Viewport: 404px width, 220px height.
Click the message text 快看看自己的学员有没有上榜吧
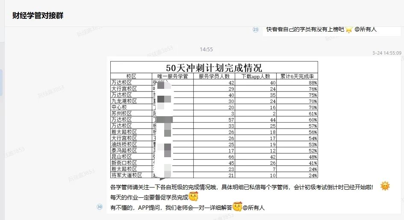305,29
